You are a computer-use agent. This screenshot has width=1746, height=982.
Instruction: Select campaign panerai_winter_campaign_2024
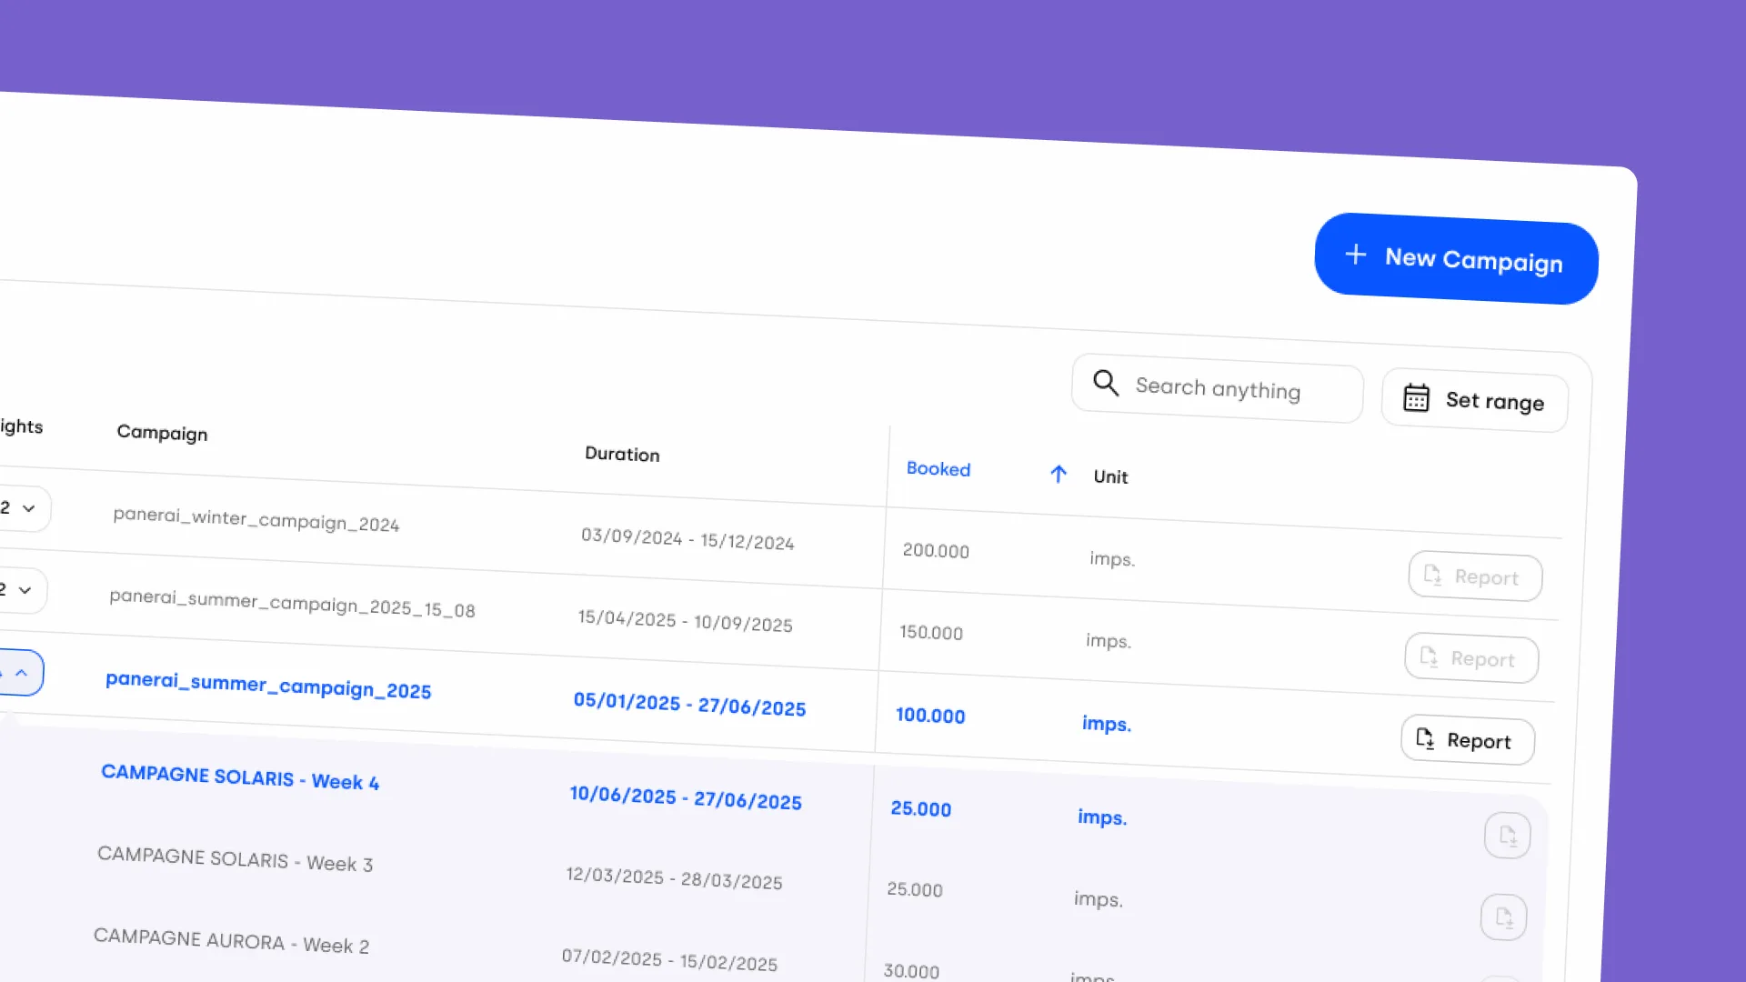tap(256, 519)
